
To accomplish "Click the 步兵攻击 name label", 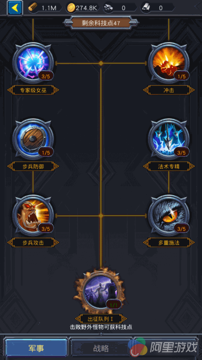I will 33,243.
